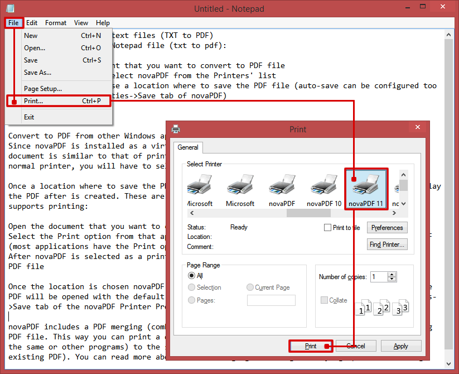Image resolution: width=459 pixels, height=374 pixels.
Task: Click the Notepad icon in the title bar
Action: 10,8
